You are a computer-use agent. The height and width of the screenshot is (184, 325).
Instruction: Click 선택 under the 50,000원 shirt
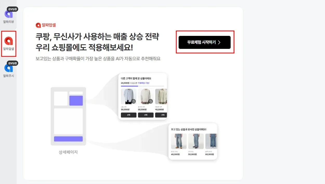click(146, 115)
